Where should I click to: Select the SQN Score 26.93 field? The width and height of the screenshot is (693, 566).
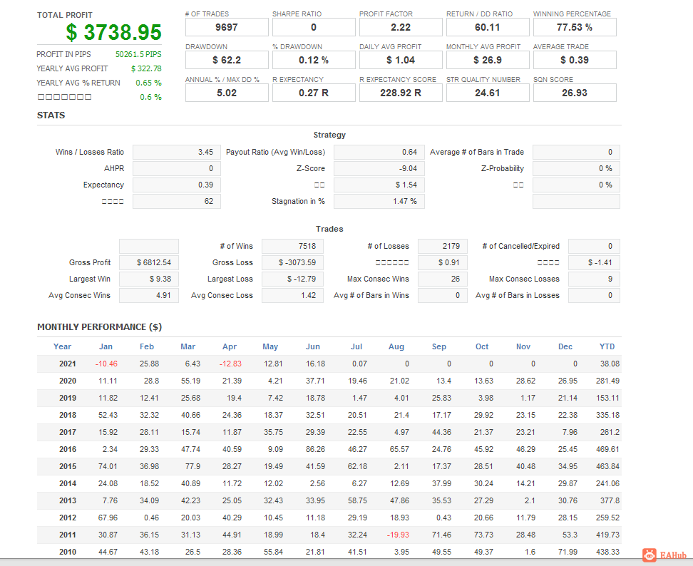click(575, 93)
